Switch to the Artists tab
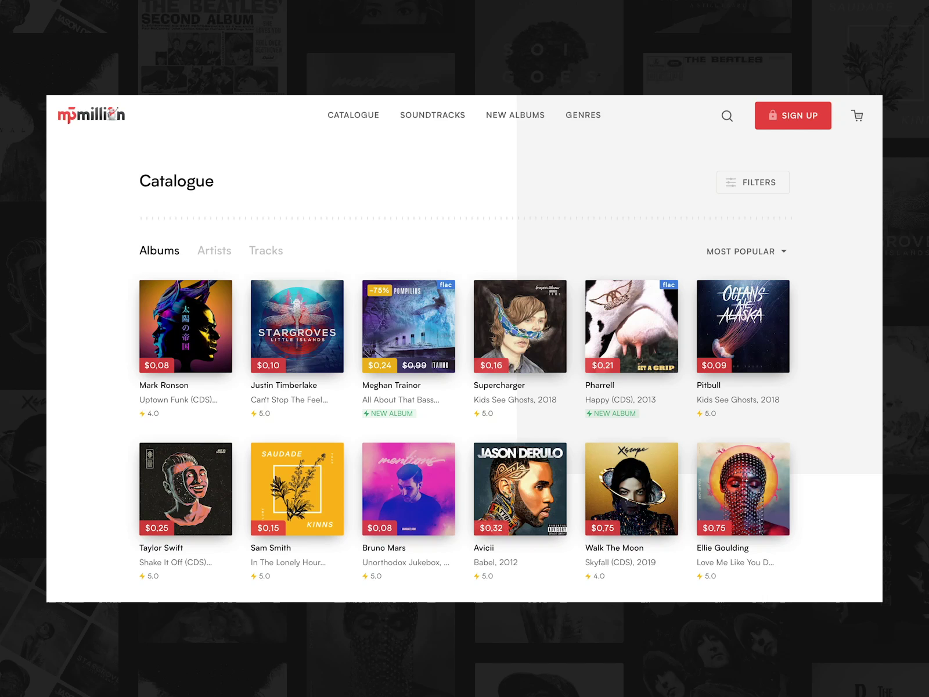The image size is (929, 697). click(x=214, y=250)
